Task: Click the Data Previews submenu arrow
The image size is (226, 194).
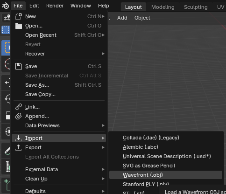Action: pos(103,125)
